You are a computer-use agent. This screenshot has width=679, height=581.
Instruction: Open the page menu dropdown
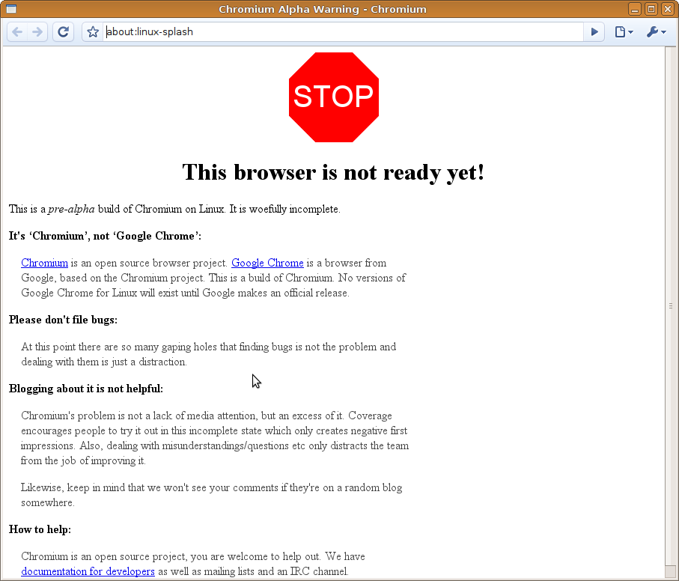coord(624,32)
